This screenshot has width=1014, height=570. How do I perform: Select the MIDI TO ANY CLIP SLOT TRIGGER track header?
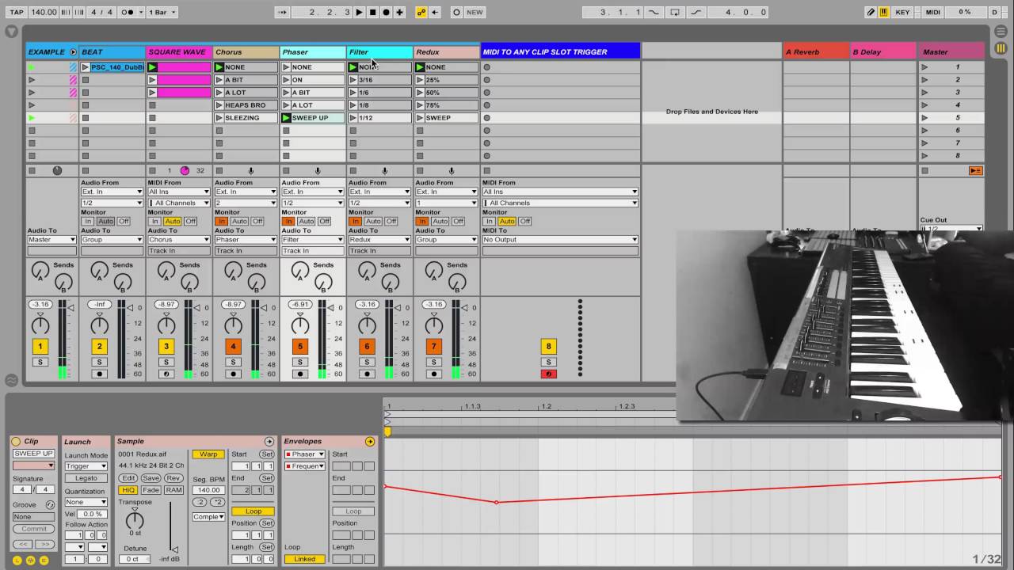[x=560, y=52]
